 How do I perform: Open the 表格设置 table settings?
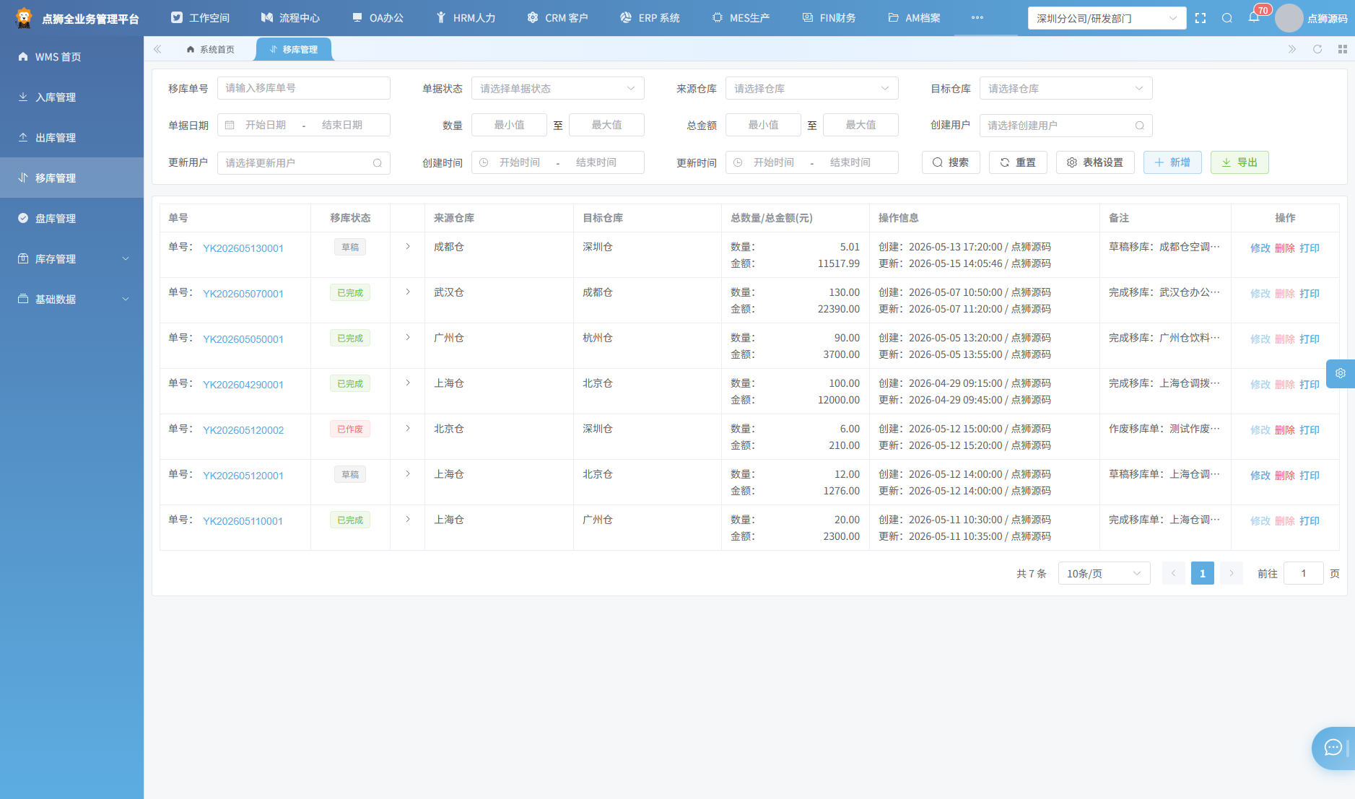1095,162
